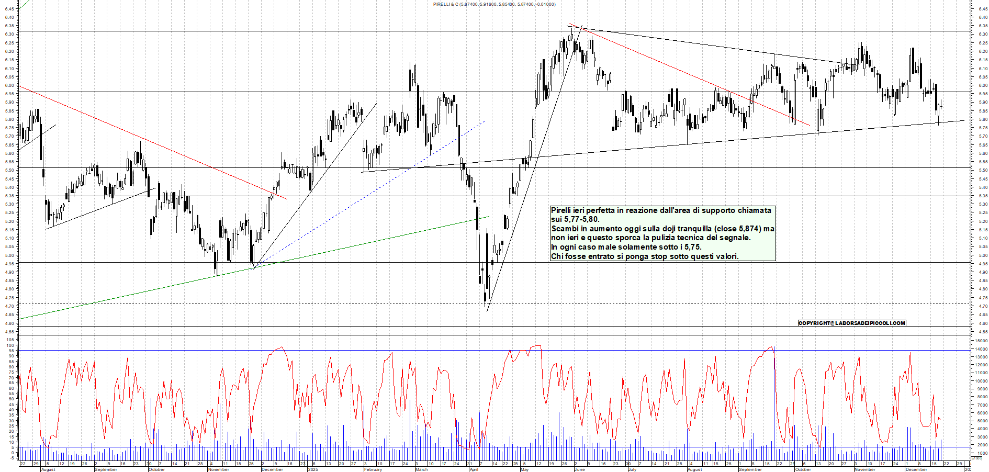
Task: Click the PIRELLI & C chart title
Action: pos(494,4)
